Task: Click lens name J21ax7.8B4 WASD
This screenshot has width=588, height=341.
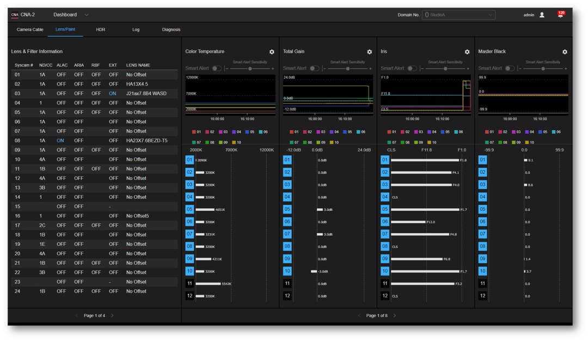Action: (x=146, y=93)
